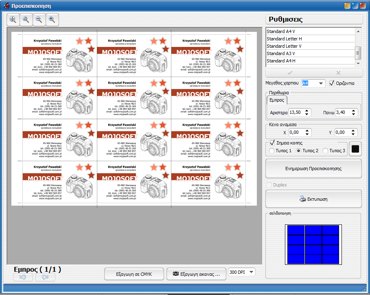Close the Προεπισκοπηση window

(x=363, y=6)
